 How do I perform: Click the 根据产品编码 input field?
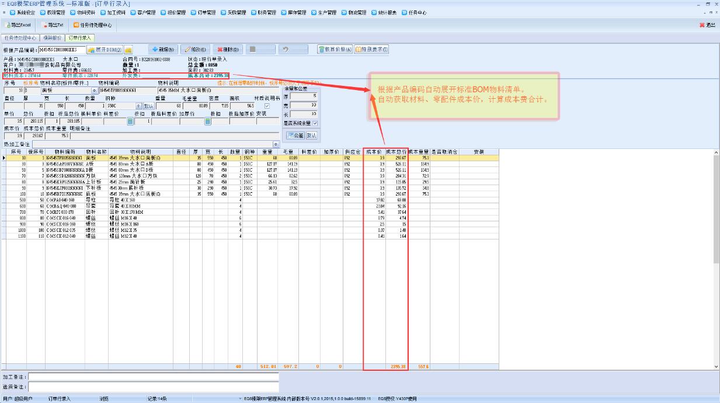61,50
